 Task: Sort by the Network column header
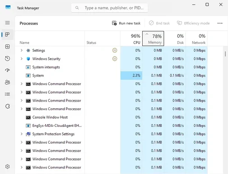[196, 39]
